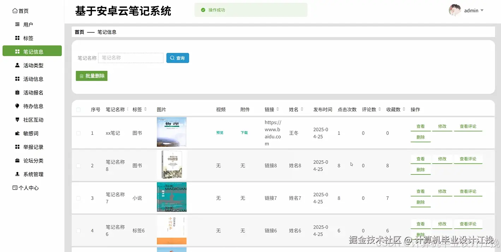View 举报记录 from the sidebar

point(32,147)
